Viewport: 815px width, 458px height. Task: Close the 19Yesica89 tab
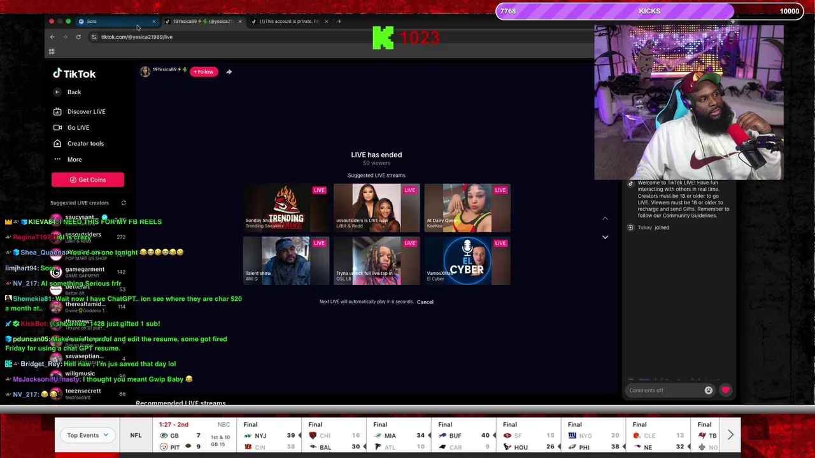(x=240, y=22)
